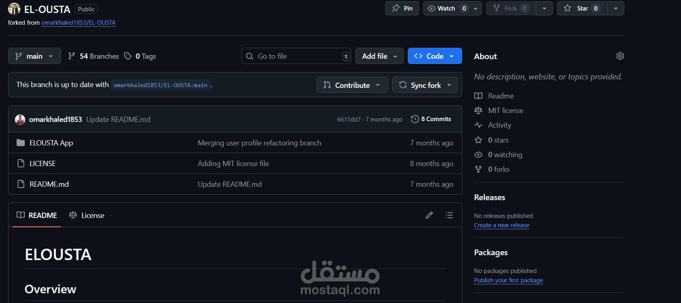The width and height of the screenshot is (681, 303).
Task: View the 0 watching link
Action: [x=505, y=155]
